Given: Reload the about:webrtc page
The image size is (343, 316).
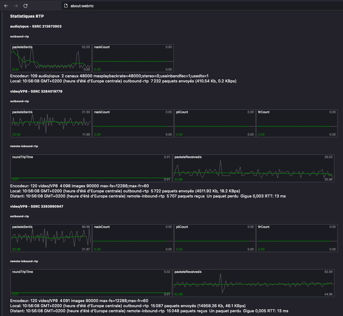Looking at the screenshot, I should tap(25, 5).
